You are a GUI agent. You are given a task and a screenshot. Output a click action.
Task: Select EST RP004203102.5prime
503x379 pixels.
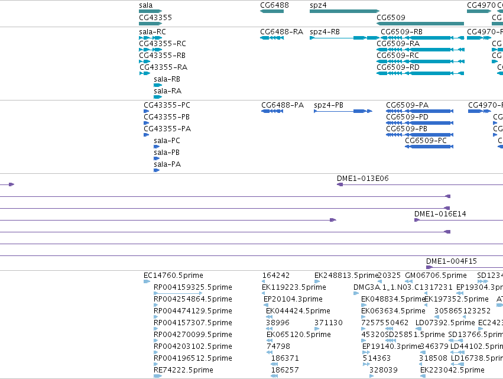(x=193, y=346)
